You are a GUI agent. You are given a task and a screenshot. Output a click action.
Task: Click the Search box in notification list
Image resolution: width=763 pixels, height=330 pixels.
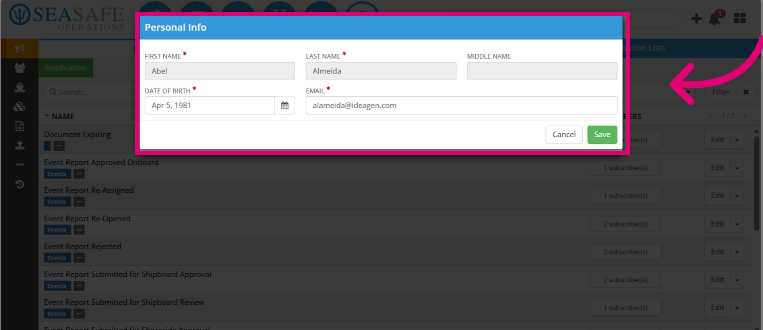pyautogui.click(x=89, y=92)
